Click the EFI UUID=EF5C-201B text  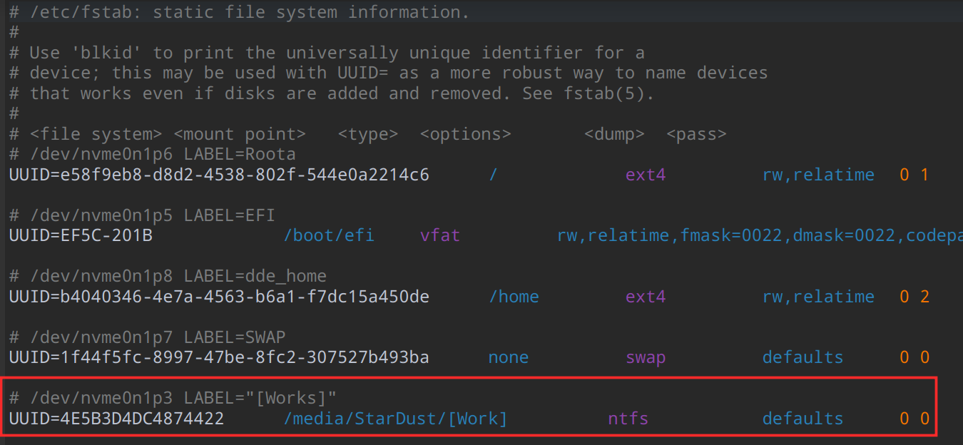click(x=81, y=235)
